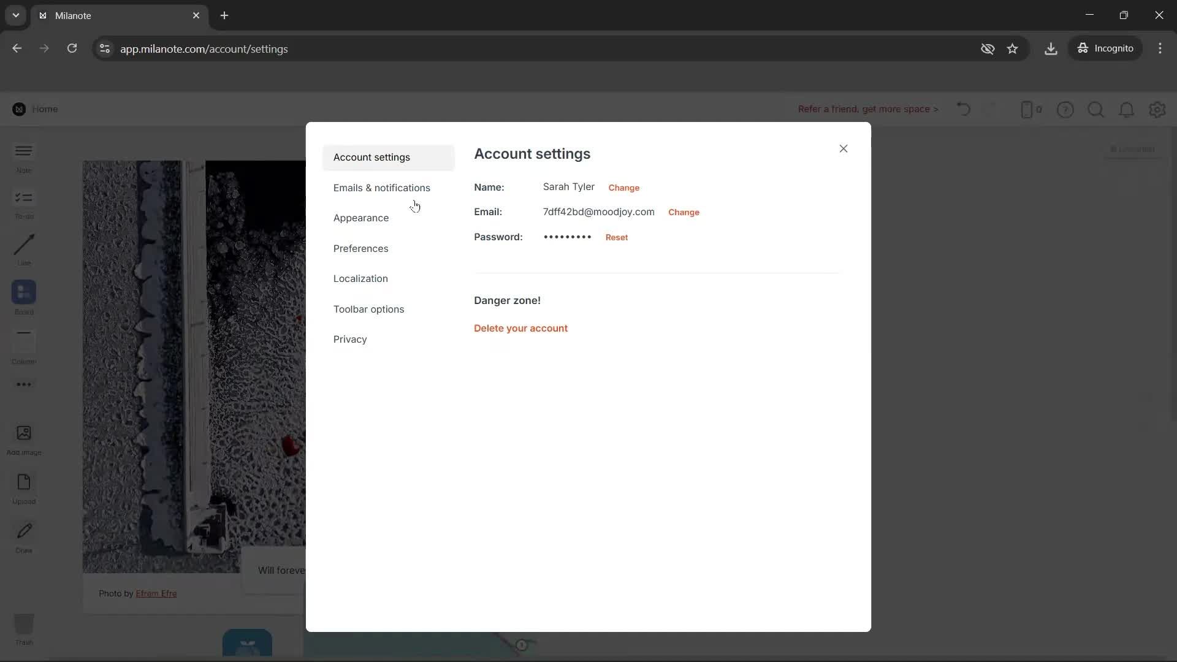Select the Add image tool
Image resolution: width=1177 pixels, height=662 pixels.
coord(23,439)
